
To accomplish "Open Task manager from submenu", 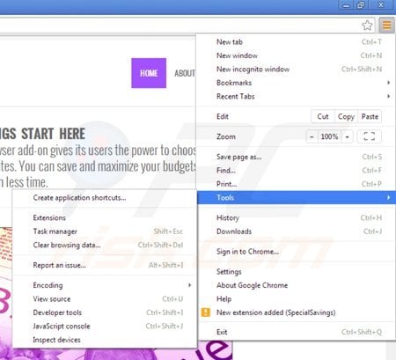I will (x=105, y=231).
